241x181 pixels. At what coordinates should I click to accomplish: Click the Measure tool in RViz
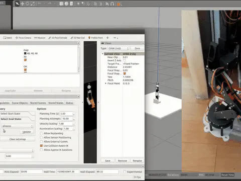point(40,38)
